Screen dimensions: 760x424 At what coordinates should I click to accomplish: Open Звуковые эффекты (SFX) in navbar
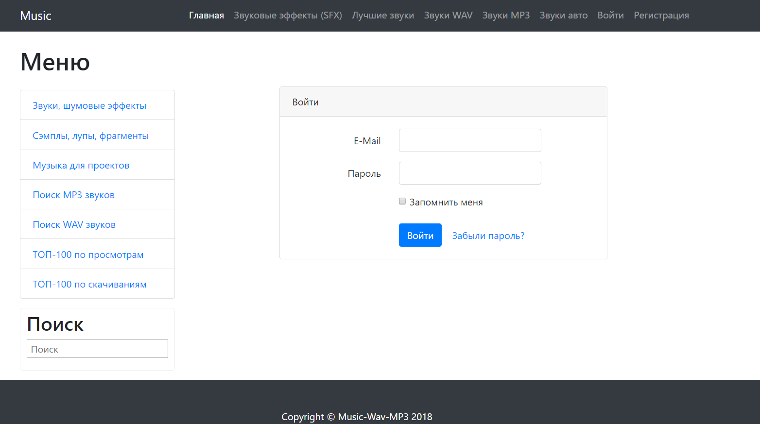pos(288,16)
